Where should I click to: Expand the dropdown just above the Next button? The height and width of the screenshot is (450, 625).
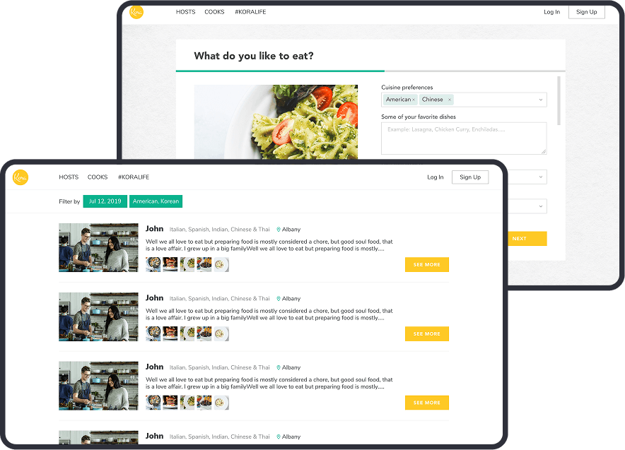click(x=540, y=206)
